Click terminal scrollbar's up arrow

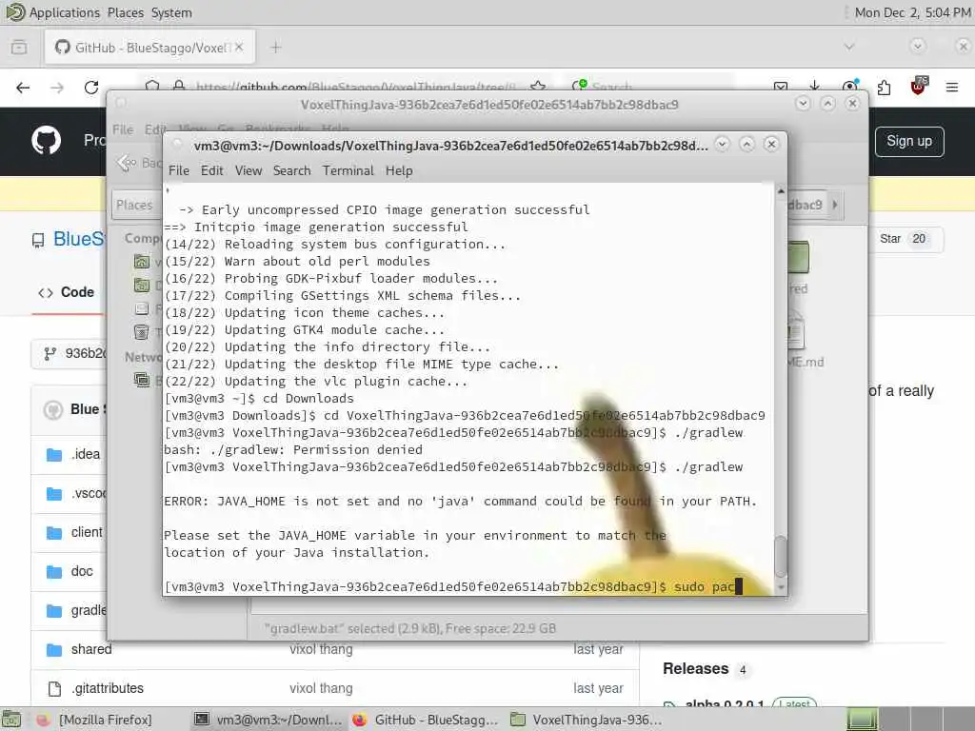tap(781, 190)
